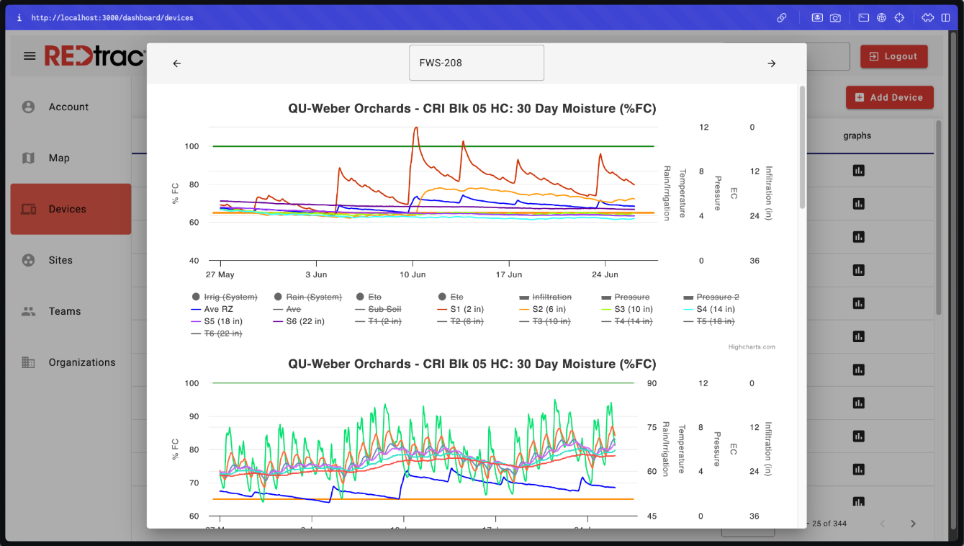The image size is (964, 546).
Task: Click the REDtrac logo
Action: [x=94, y=55]
